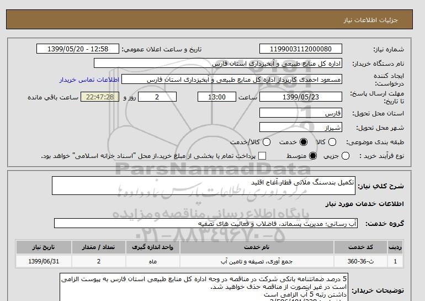
Task: Click the تعداد / مقدار column header
Action: pyautogui.click(x=98, y=247)
